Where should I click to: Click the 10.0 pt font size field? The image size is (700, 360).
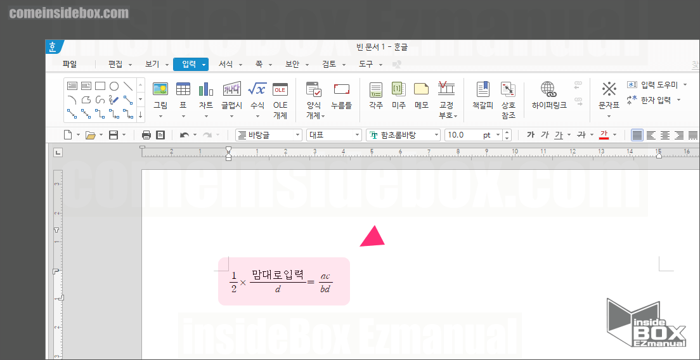click(x=473, y=135)
